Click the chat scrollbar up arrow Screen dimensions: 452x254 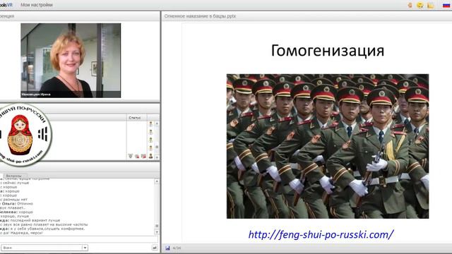pyautogui.click(x=157, y=181)
